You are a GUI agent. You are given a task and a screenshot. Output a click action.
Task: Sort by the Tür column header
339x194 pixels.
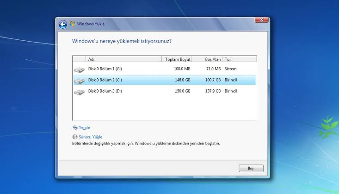[239, 59]
